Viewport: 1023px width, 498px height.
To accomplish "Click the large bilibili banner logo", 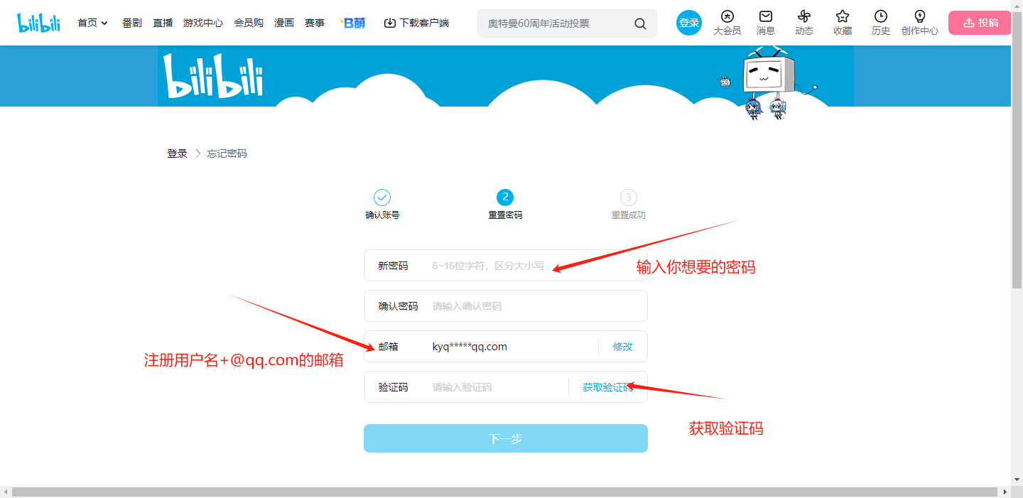I will coord(213,76).
